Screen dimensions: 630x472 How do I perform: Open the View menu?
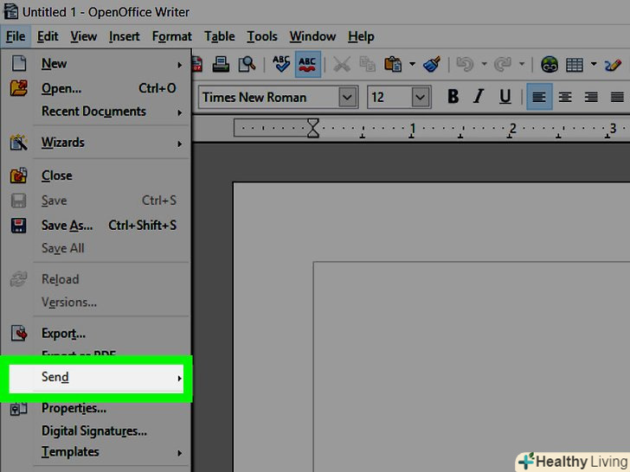tap(84, 36)
